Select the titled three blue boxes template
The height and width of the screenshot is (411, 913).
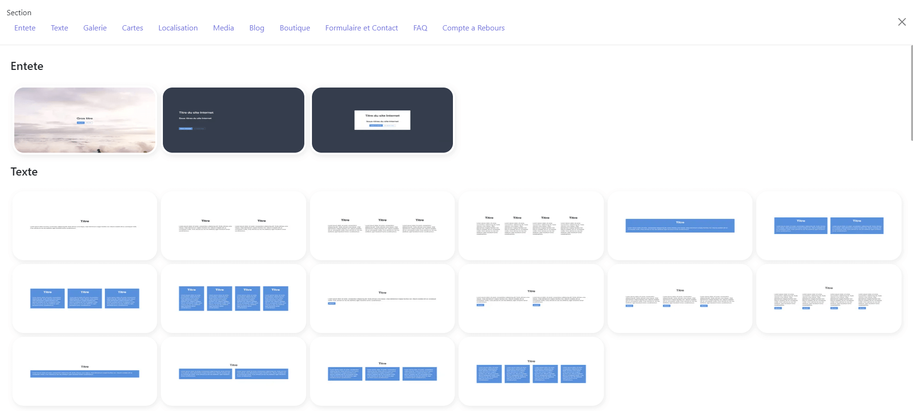point(382,371)
